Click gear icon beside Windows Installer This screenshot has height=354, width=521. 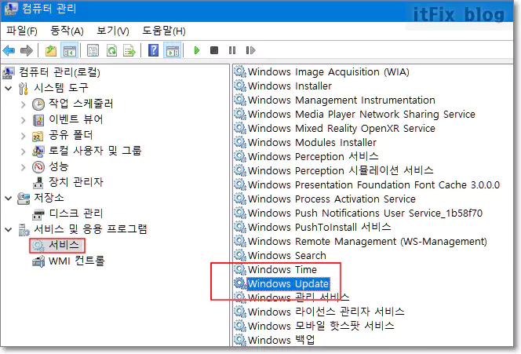[239, 86]
